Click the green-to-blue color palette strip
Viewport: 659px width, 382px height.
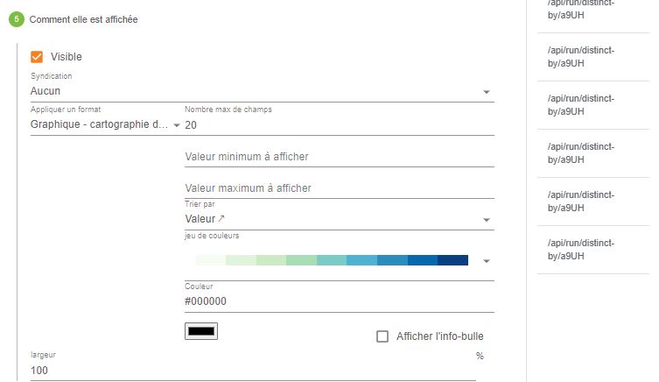[332, 260]
